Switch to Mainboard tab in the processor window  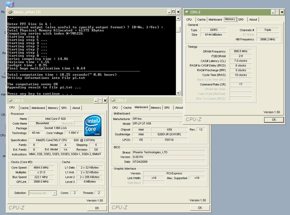tap(38, 108)
